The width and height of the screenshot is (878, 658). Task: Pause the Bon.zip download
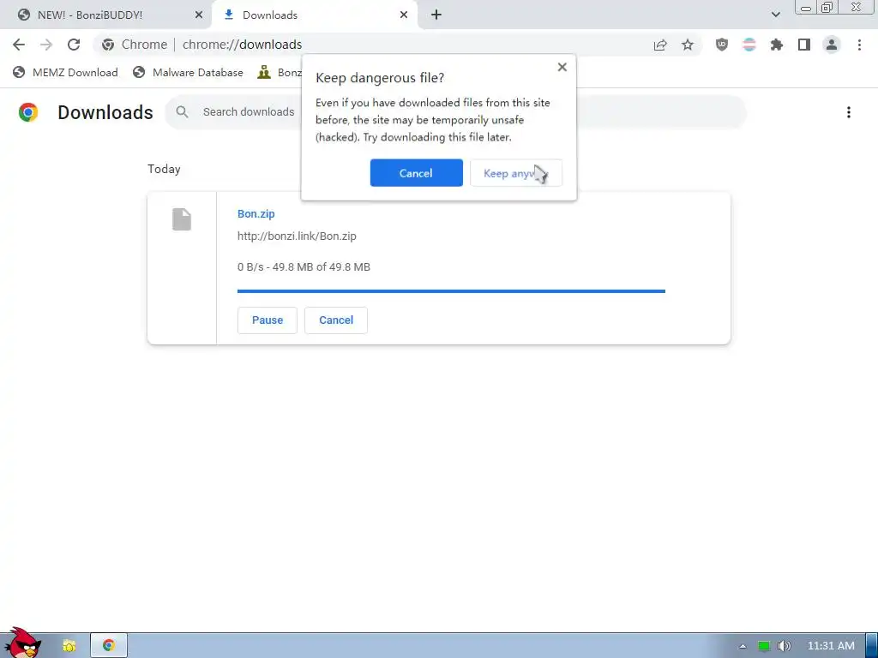(x=268, y=320)
